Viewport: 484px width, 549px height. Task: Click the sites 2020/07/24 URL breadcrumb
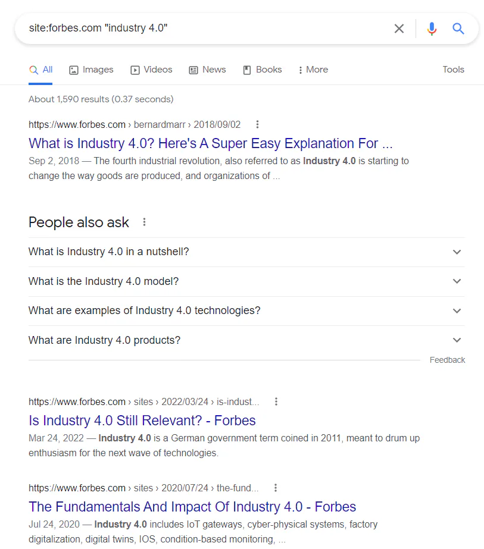(143, 488)
